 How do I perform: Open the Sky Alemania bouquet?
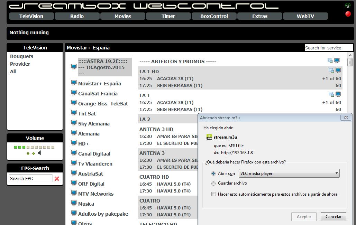[94, 124]
